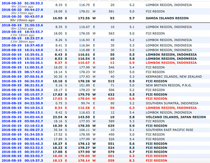
Task: Open the 2018-08-20 01:30:33.2 earthquake link
Action: (x=22, y=3)
